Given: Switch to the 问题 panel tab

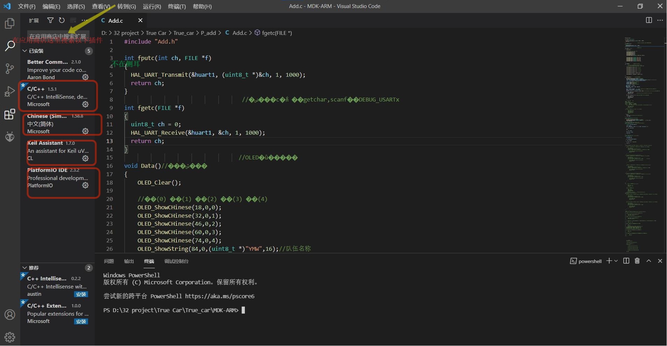Looking at the screenshot, I should point(109,261).
